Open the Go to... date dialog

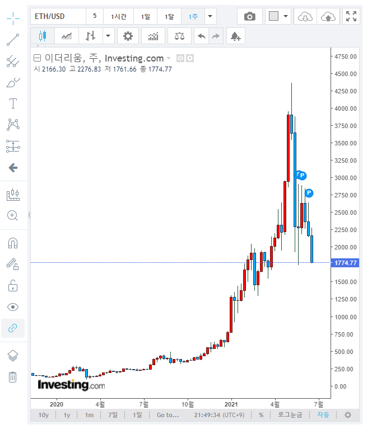[168, 415]
